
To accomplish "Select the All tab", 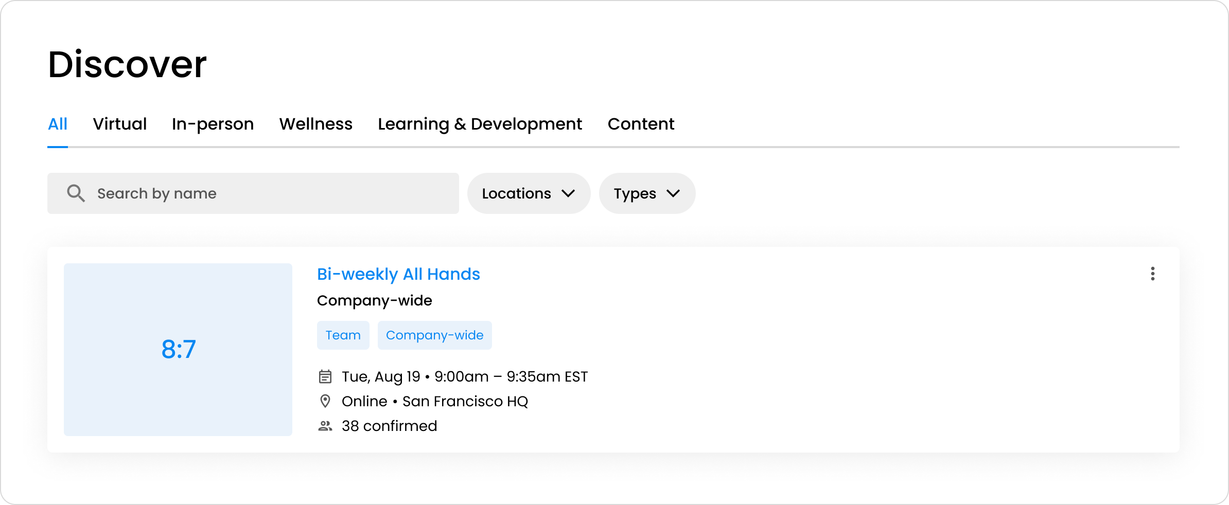I will pyautogui.click(x=58, y=124).
